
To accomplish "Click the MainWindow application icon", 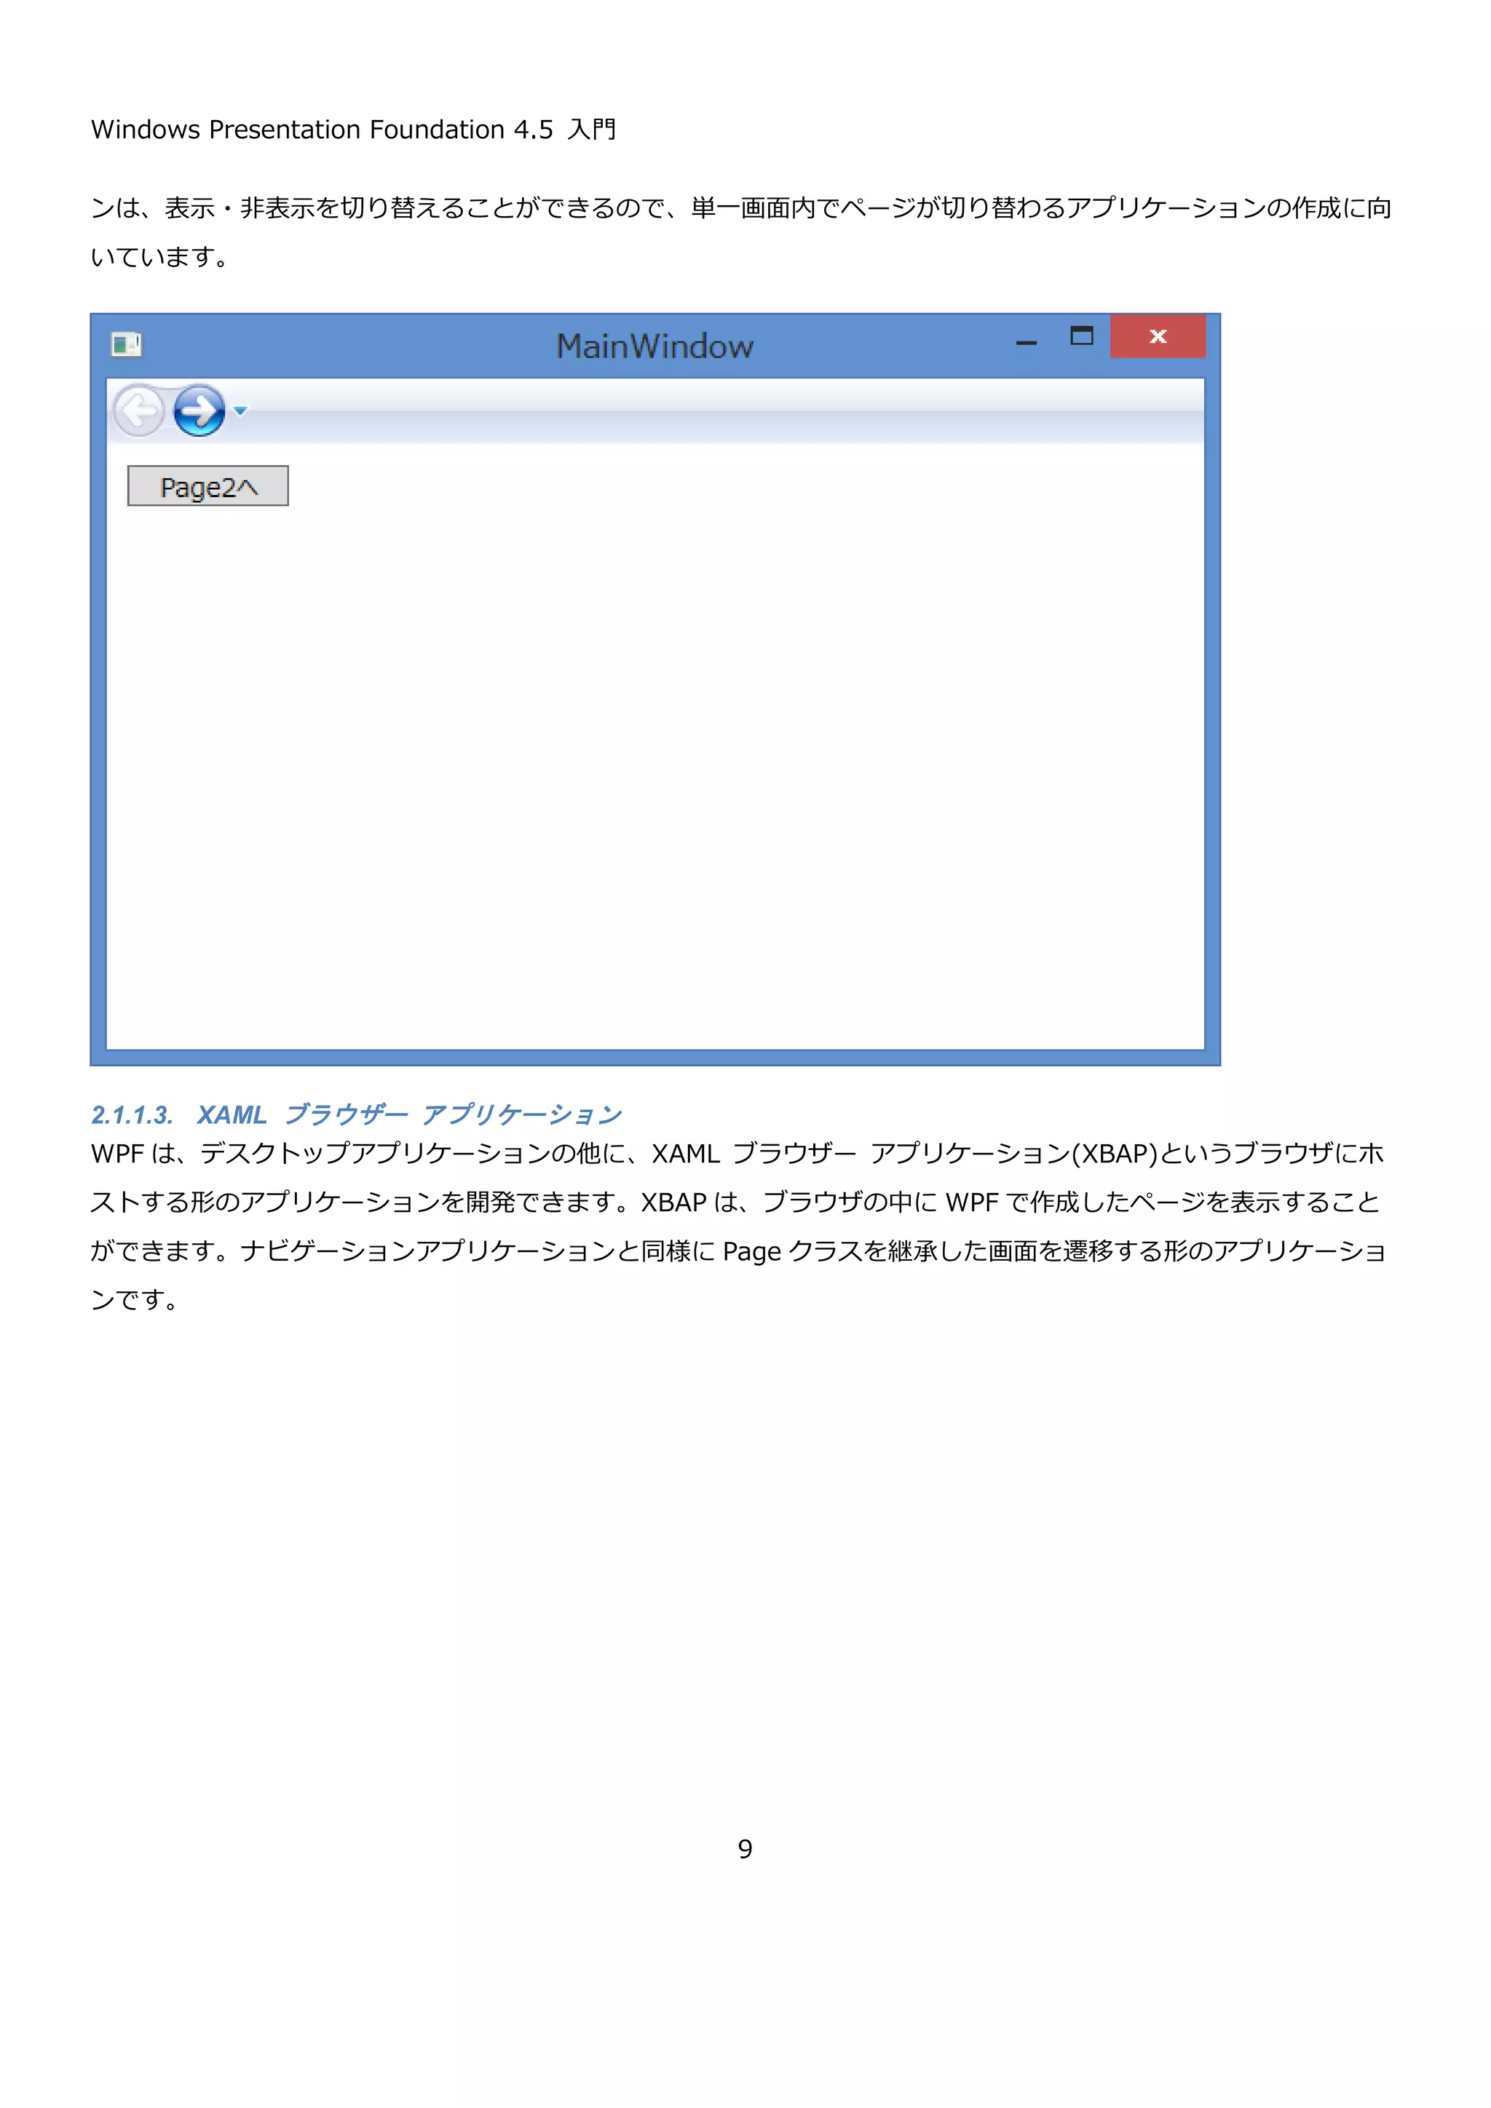I will pos(126,344).
